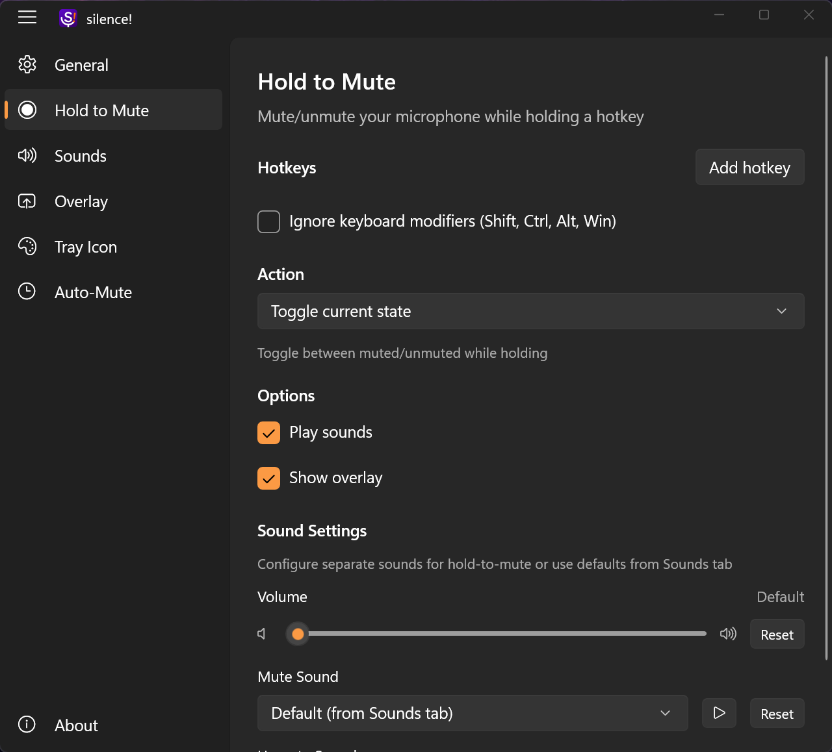832x752 pixels.
Task: Select the Hold to Mute sidebar item
Action: click(x=102, y=110)
